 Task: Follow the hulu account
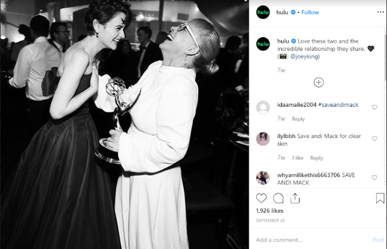pyautogui.click(x=310, y=12)
